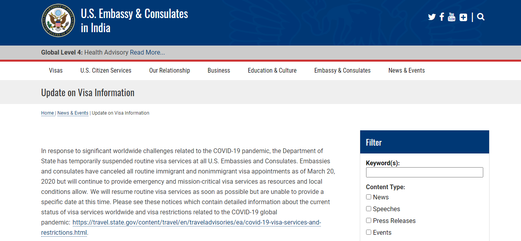Open the travel.state.gov COVID-19 visa link
Screen dimensions: 521x241
point(197,227)
